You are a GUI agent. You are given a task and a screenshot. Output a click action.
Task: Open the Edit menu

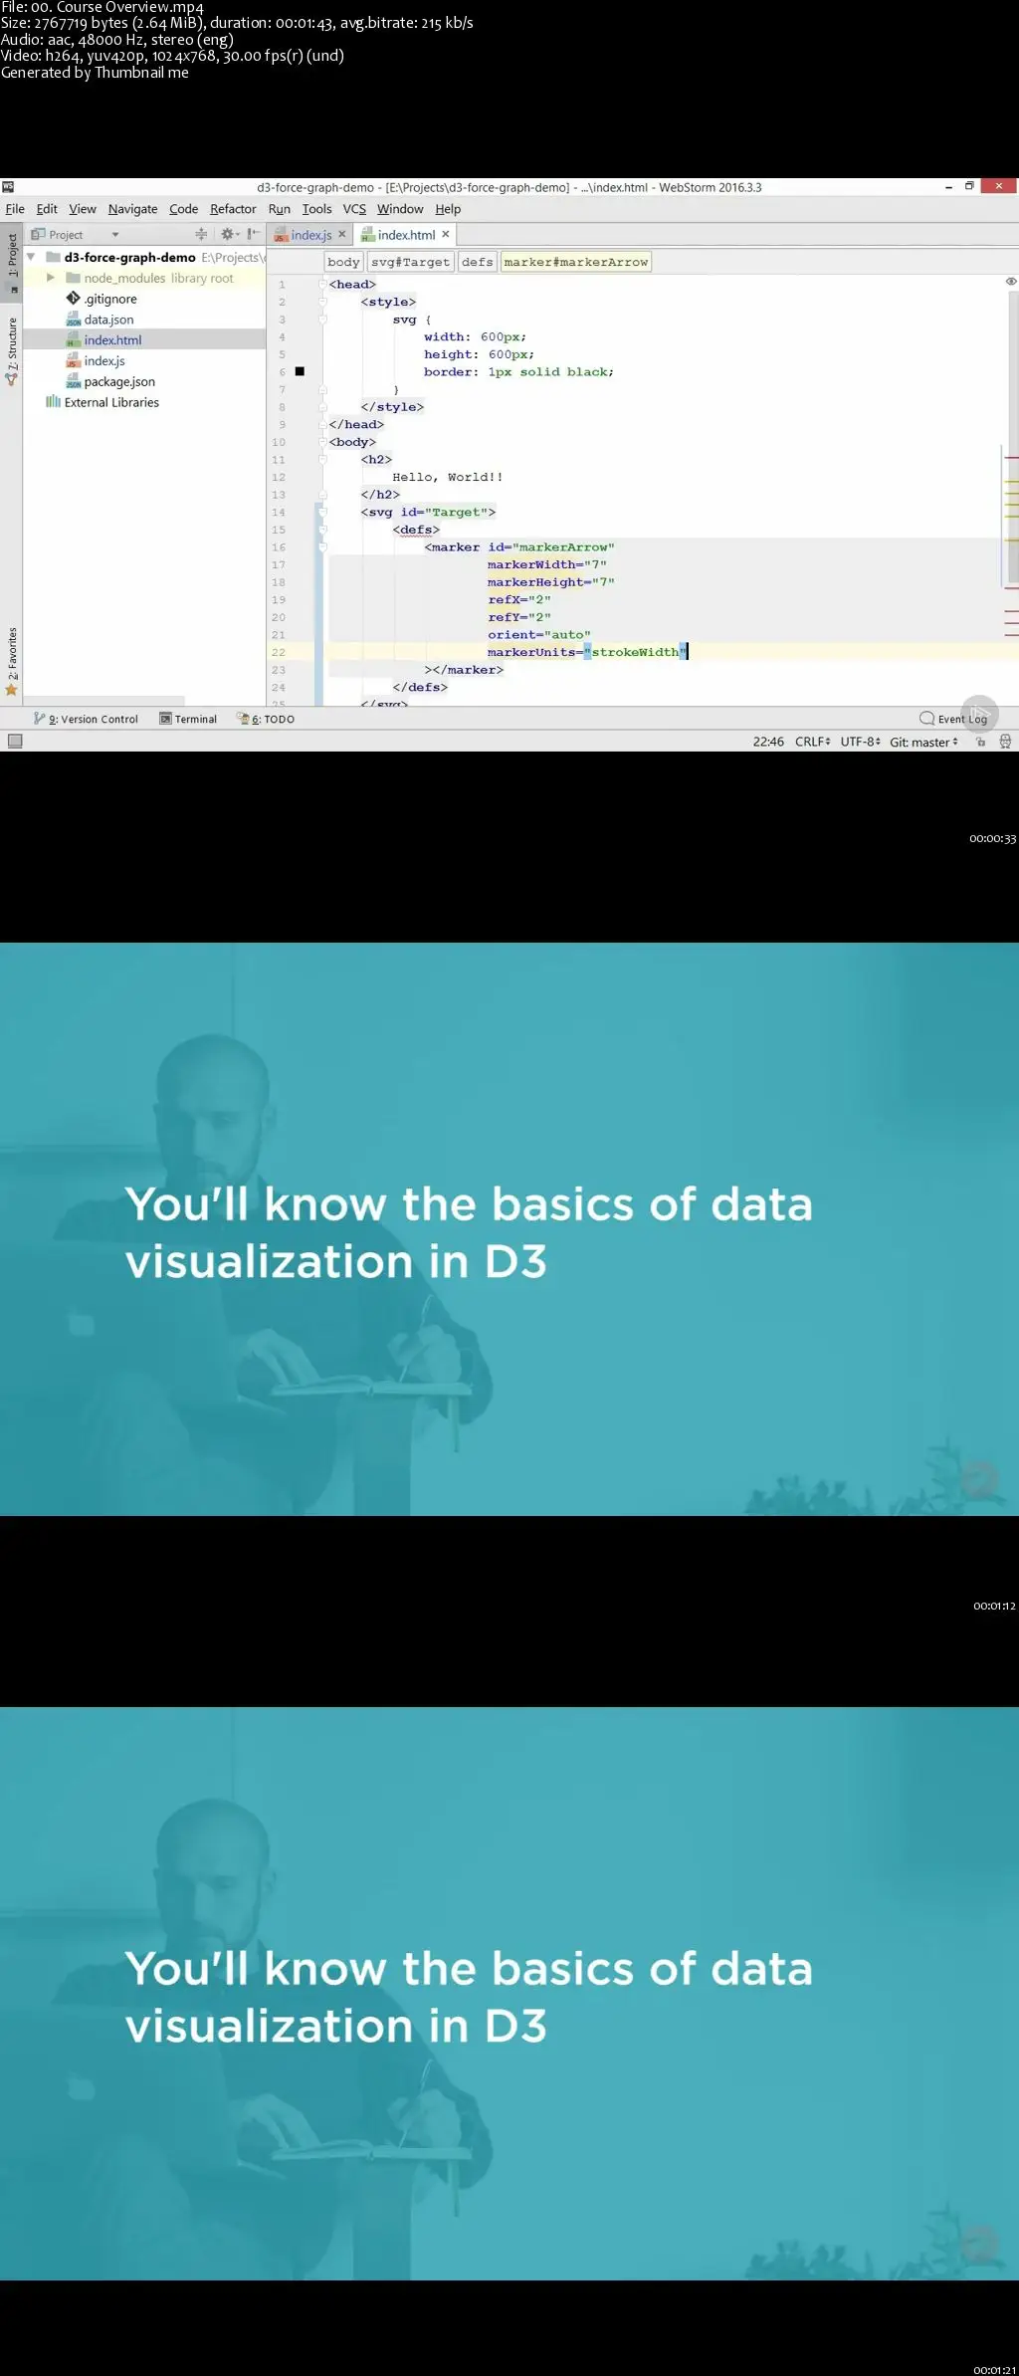[47, 209]
